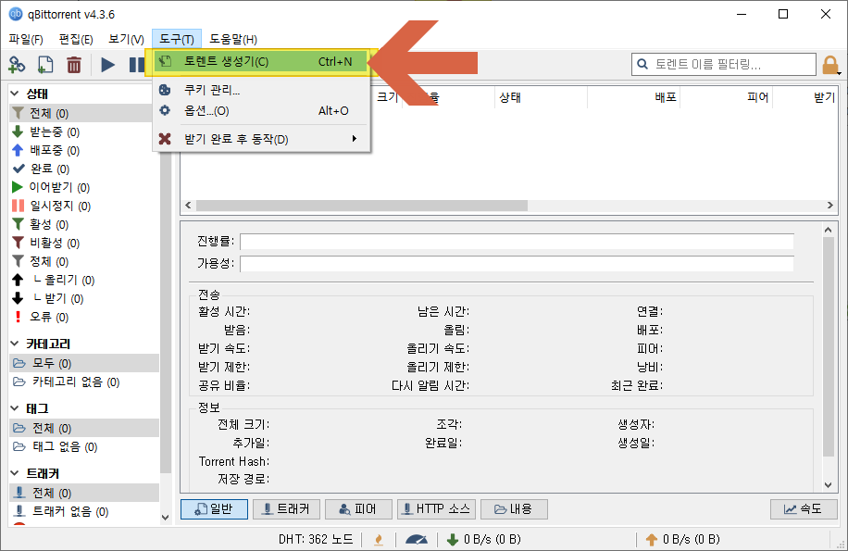The image size is (848, 551).
Task: Select the 배포중 (0) filter
Action: [x=84, y=150]
